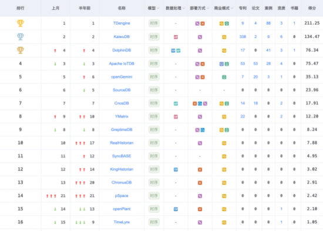The width and height of the screenshot is (323, 231).
Task: Click KaiwuDB's patent count 338
Action: coord(243,37)
